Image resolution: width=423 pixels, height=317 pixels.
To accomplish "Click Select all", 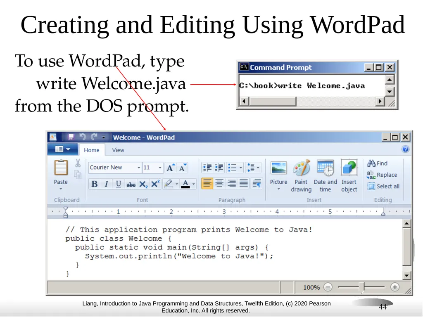I will [383, 186].
